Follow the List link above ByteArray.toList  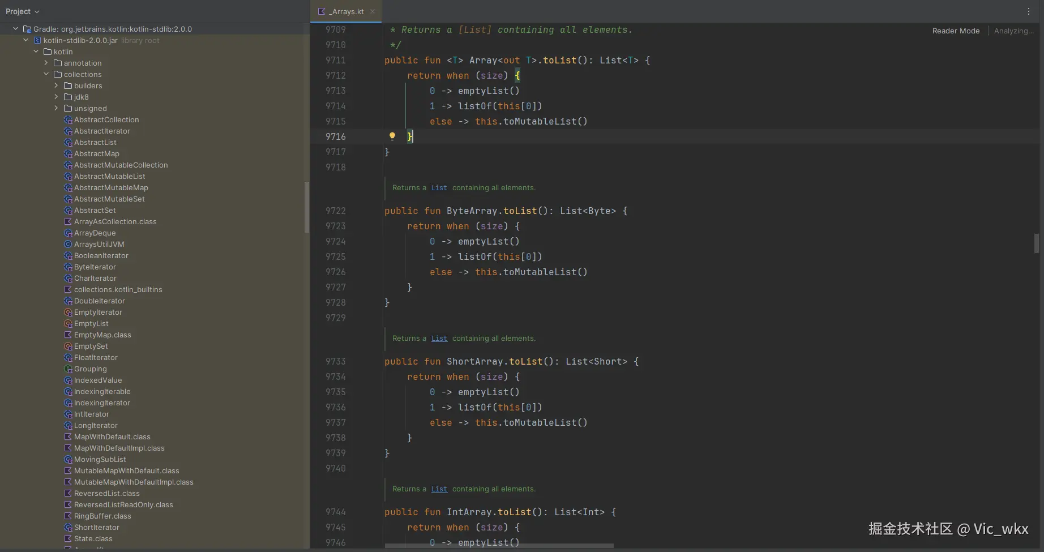click(439, 187)
